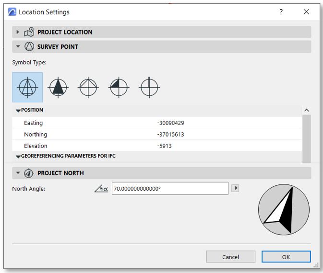Expand the Project Location section

pyautogui.click(x=18, y=32)
